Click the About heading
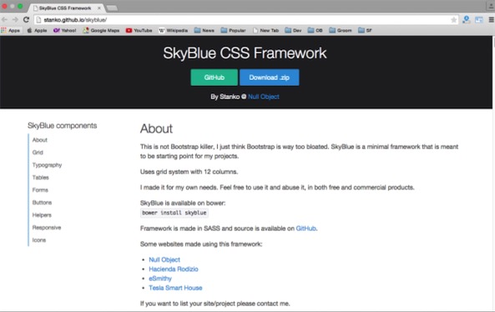Viewport: 495px width, 312px height. (157, 128)
